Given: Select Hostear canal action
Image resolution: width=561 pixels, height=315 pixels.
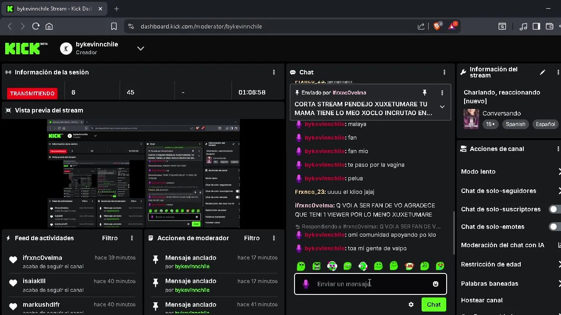Looking at the screenshot, I should coord(482,300).
